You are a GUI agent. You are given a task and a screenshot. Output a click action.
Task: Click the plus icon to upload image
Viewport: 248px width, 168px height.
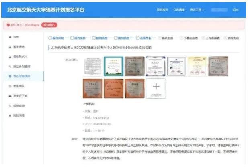[x=156, y=86]
